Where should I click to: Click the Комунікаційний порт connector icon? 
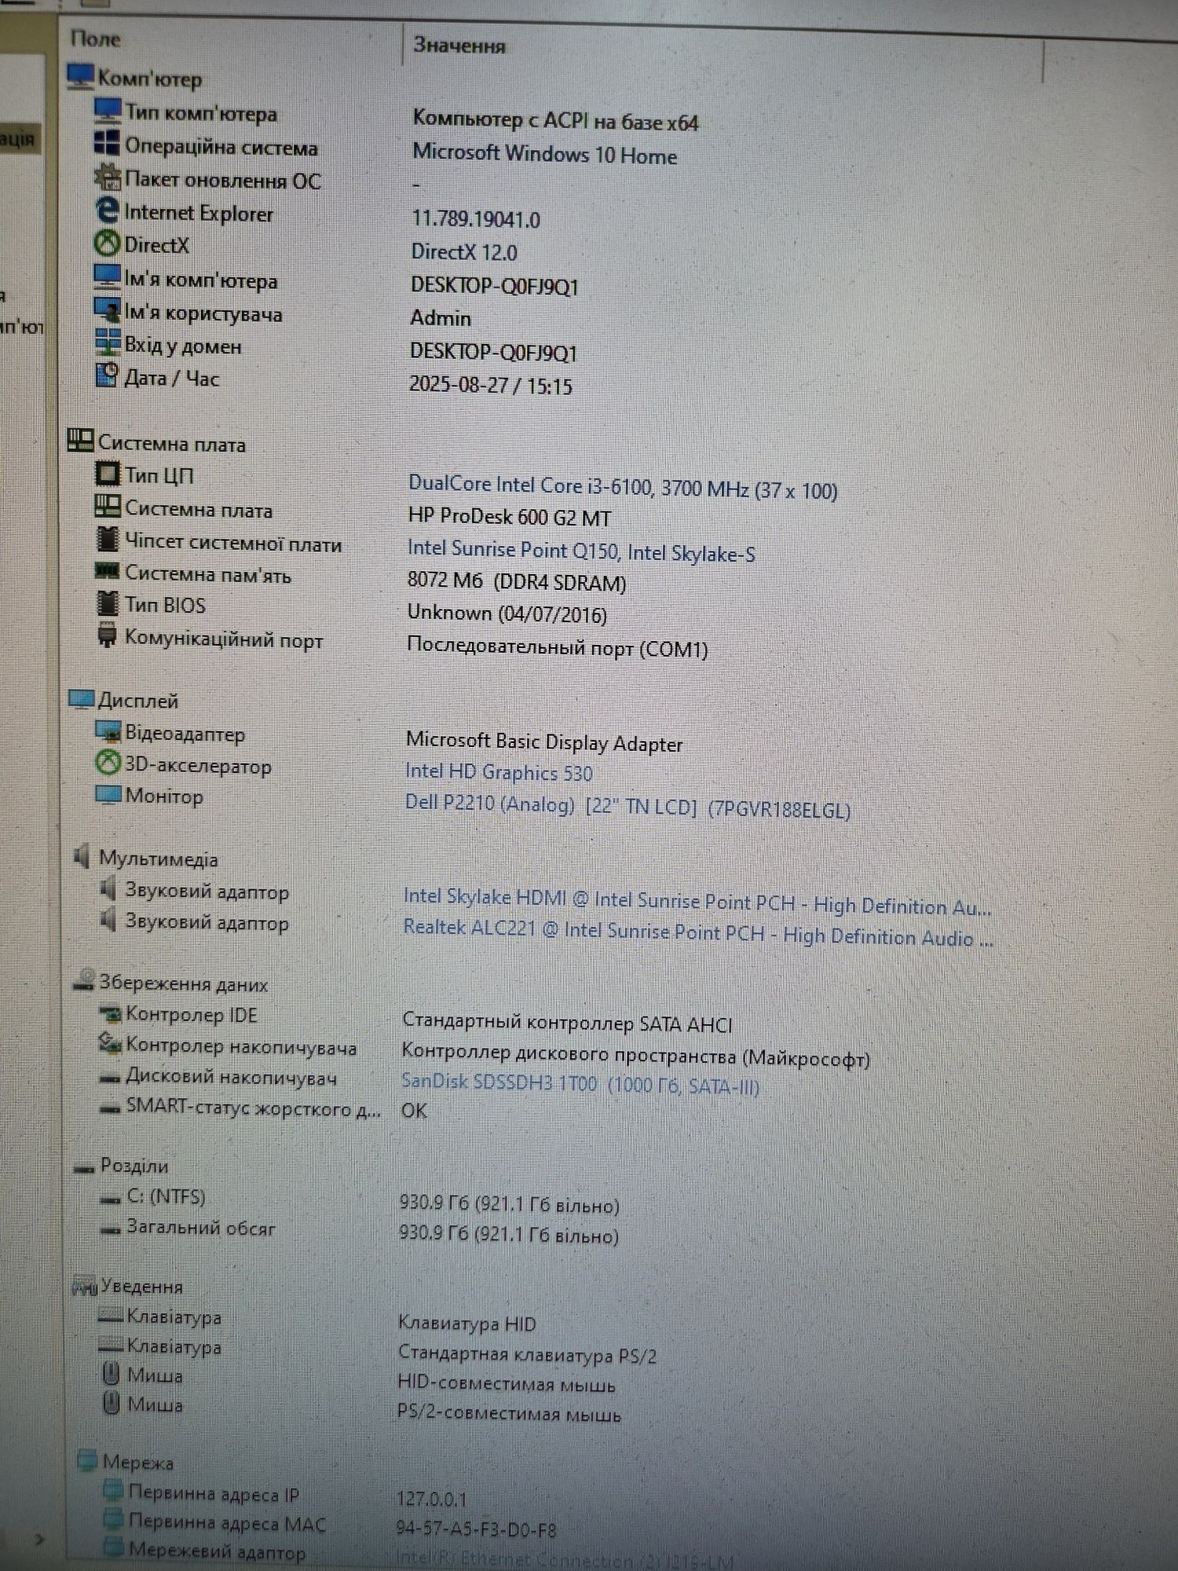(x=107, y=635)
